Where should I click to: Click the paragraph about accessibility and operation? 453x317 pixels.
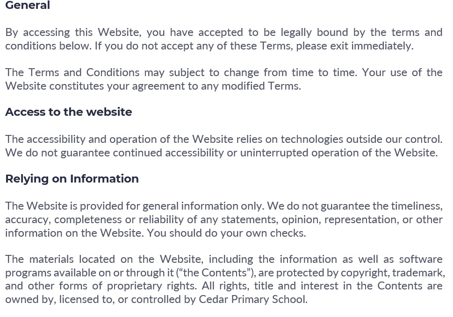pyautogui.click(x=224, y=146)
